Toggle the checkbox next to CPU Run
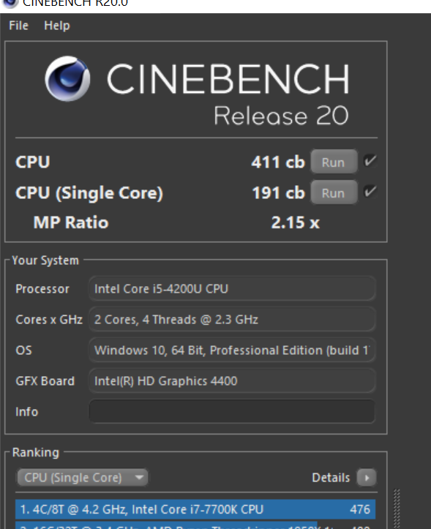This screenshot has height=529, width=431. pyautogui.click(x=370, y=161)
